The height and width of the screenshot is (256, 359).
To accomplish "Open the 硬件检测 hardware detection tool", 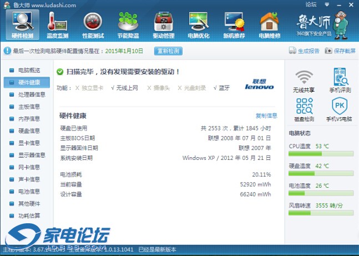I will (22, 25).
